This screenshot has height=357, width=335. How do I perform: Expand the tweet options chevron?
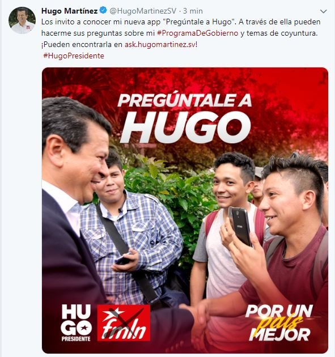(324, 11)
